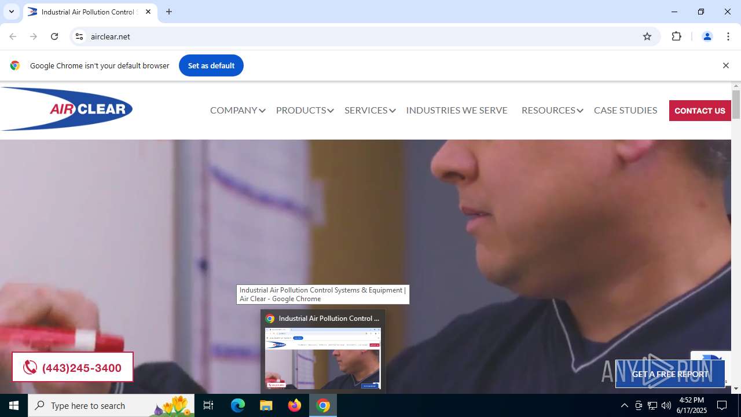Open the Extensions puzzle icon
The width and height of the screenshot is (741, 417).
pyautogui.click(x=676, y=36)
